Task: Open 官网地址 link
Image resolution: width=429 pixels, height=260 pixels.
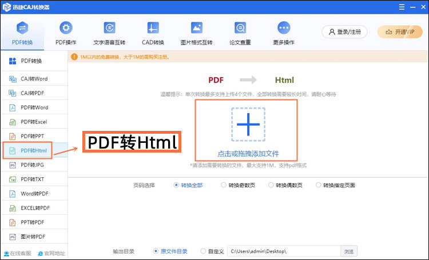Action: (51, 254)
